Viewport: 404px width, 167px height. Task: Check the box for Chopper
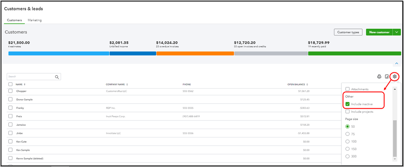pos(10,91)
